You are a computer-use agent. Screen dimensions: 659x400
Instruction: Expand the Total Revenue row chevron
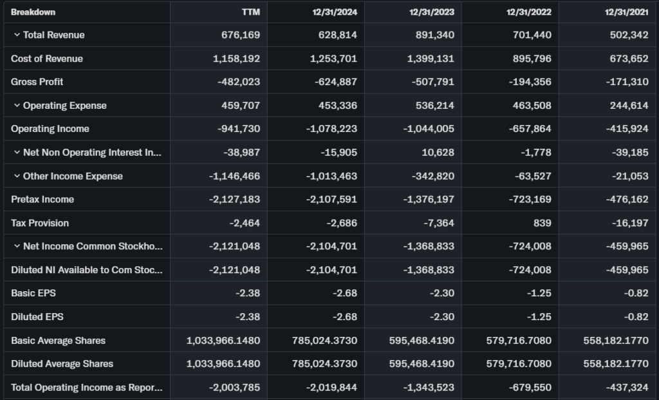pyautogui.click(x=17, y=35)
